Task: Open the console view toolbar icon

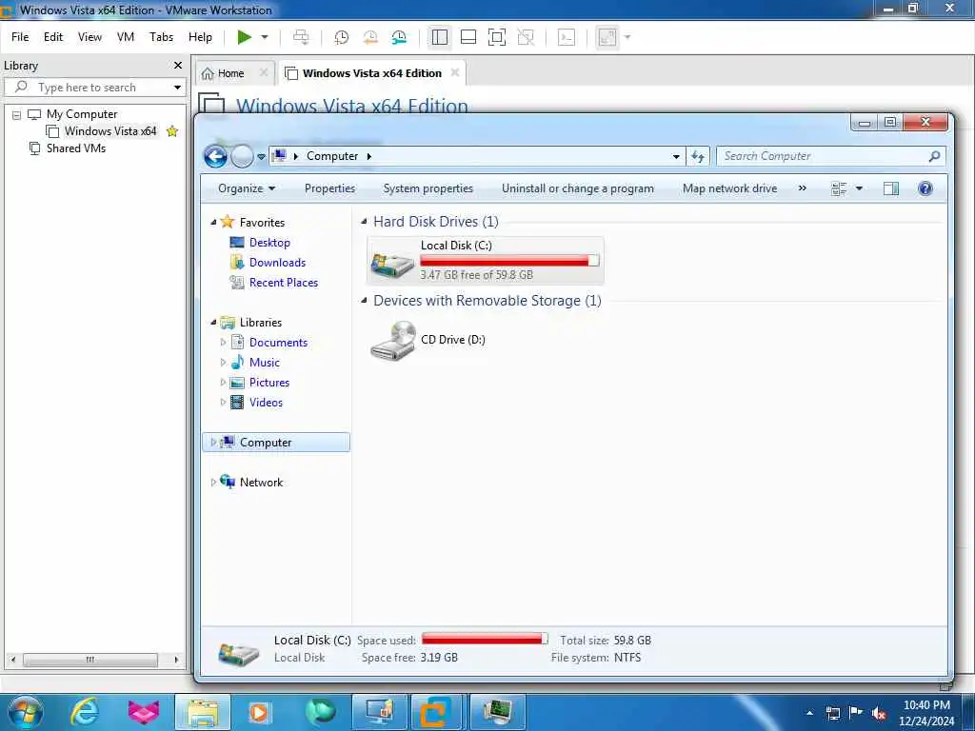Action: click(567, 37)
